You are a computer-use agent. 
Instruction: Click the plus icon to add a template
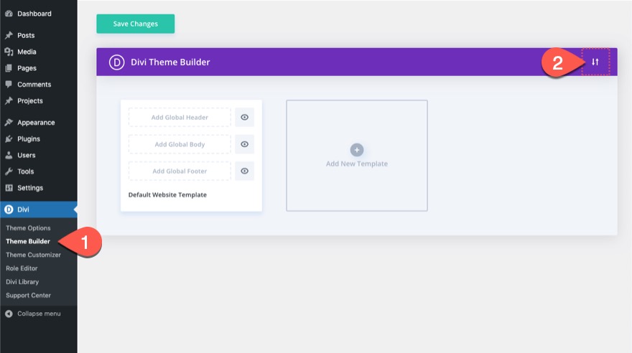[x=357, y=150]
